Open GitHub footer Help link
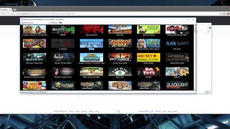230x129 pixels. click(x=97, y=111)
